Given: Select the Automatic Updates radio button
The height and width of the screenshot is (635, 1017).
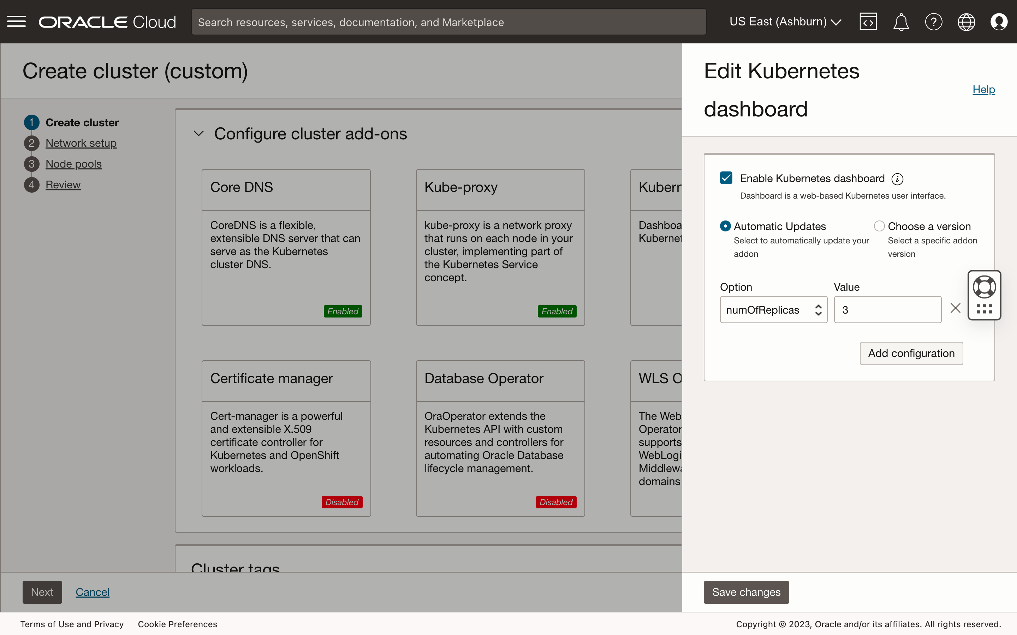Looking at the screenshot, I should pyautogui.click(x=725, y=226).
